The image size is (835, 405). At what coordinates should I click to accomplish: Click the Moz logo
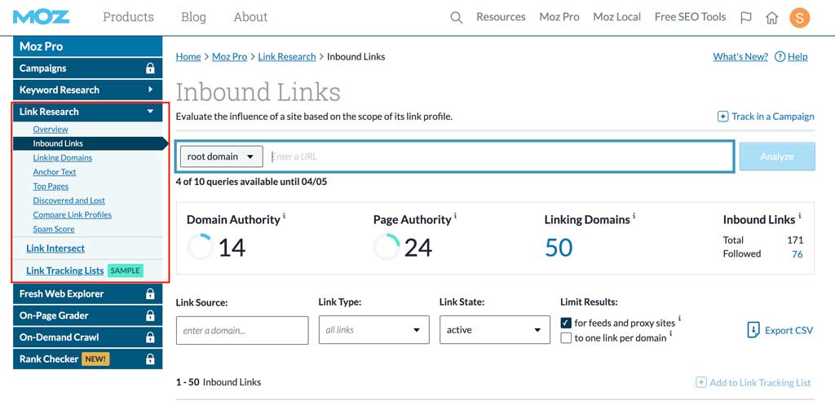[x=41, y=17]
